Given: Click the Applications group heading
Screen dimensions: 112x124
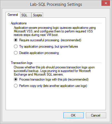Looking at the screenshot, I should click(19, 23).
